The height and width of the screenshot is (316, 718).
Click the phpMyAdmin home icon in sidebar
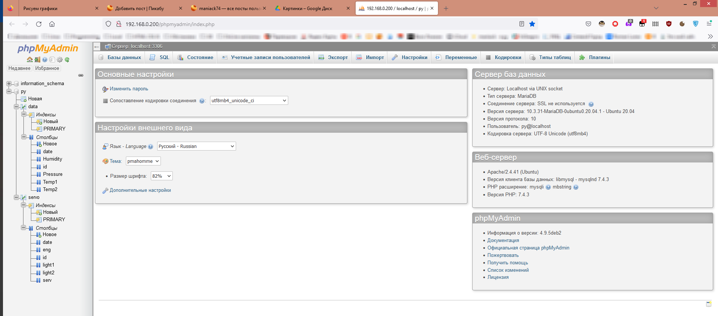pyautogui.click(x=30, y=59)
